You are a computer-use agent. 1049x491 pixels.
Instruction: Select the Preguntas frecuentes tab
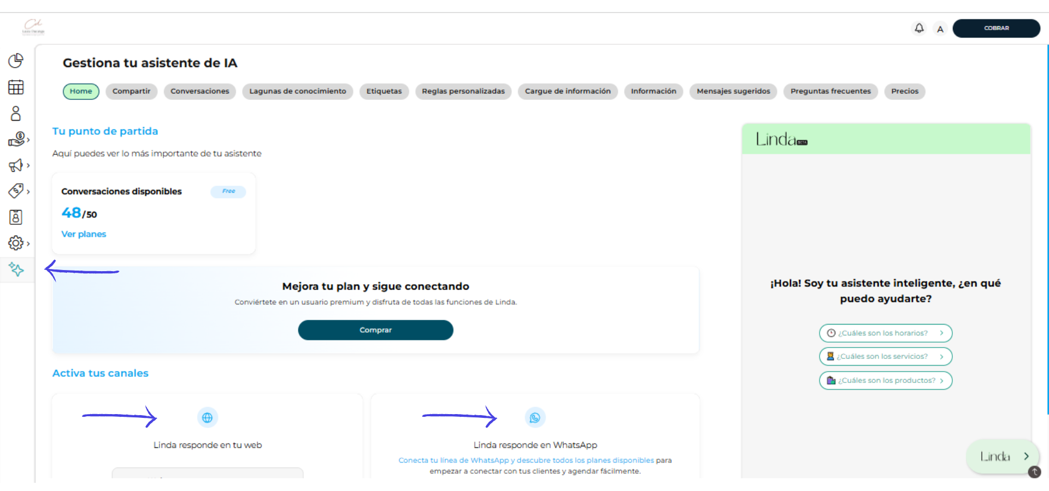[830, 91]
